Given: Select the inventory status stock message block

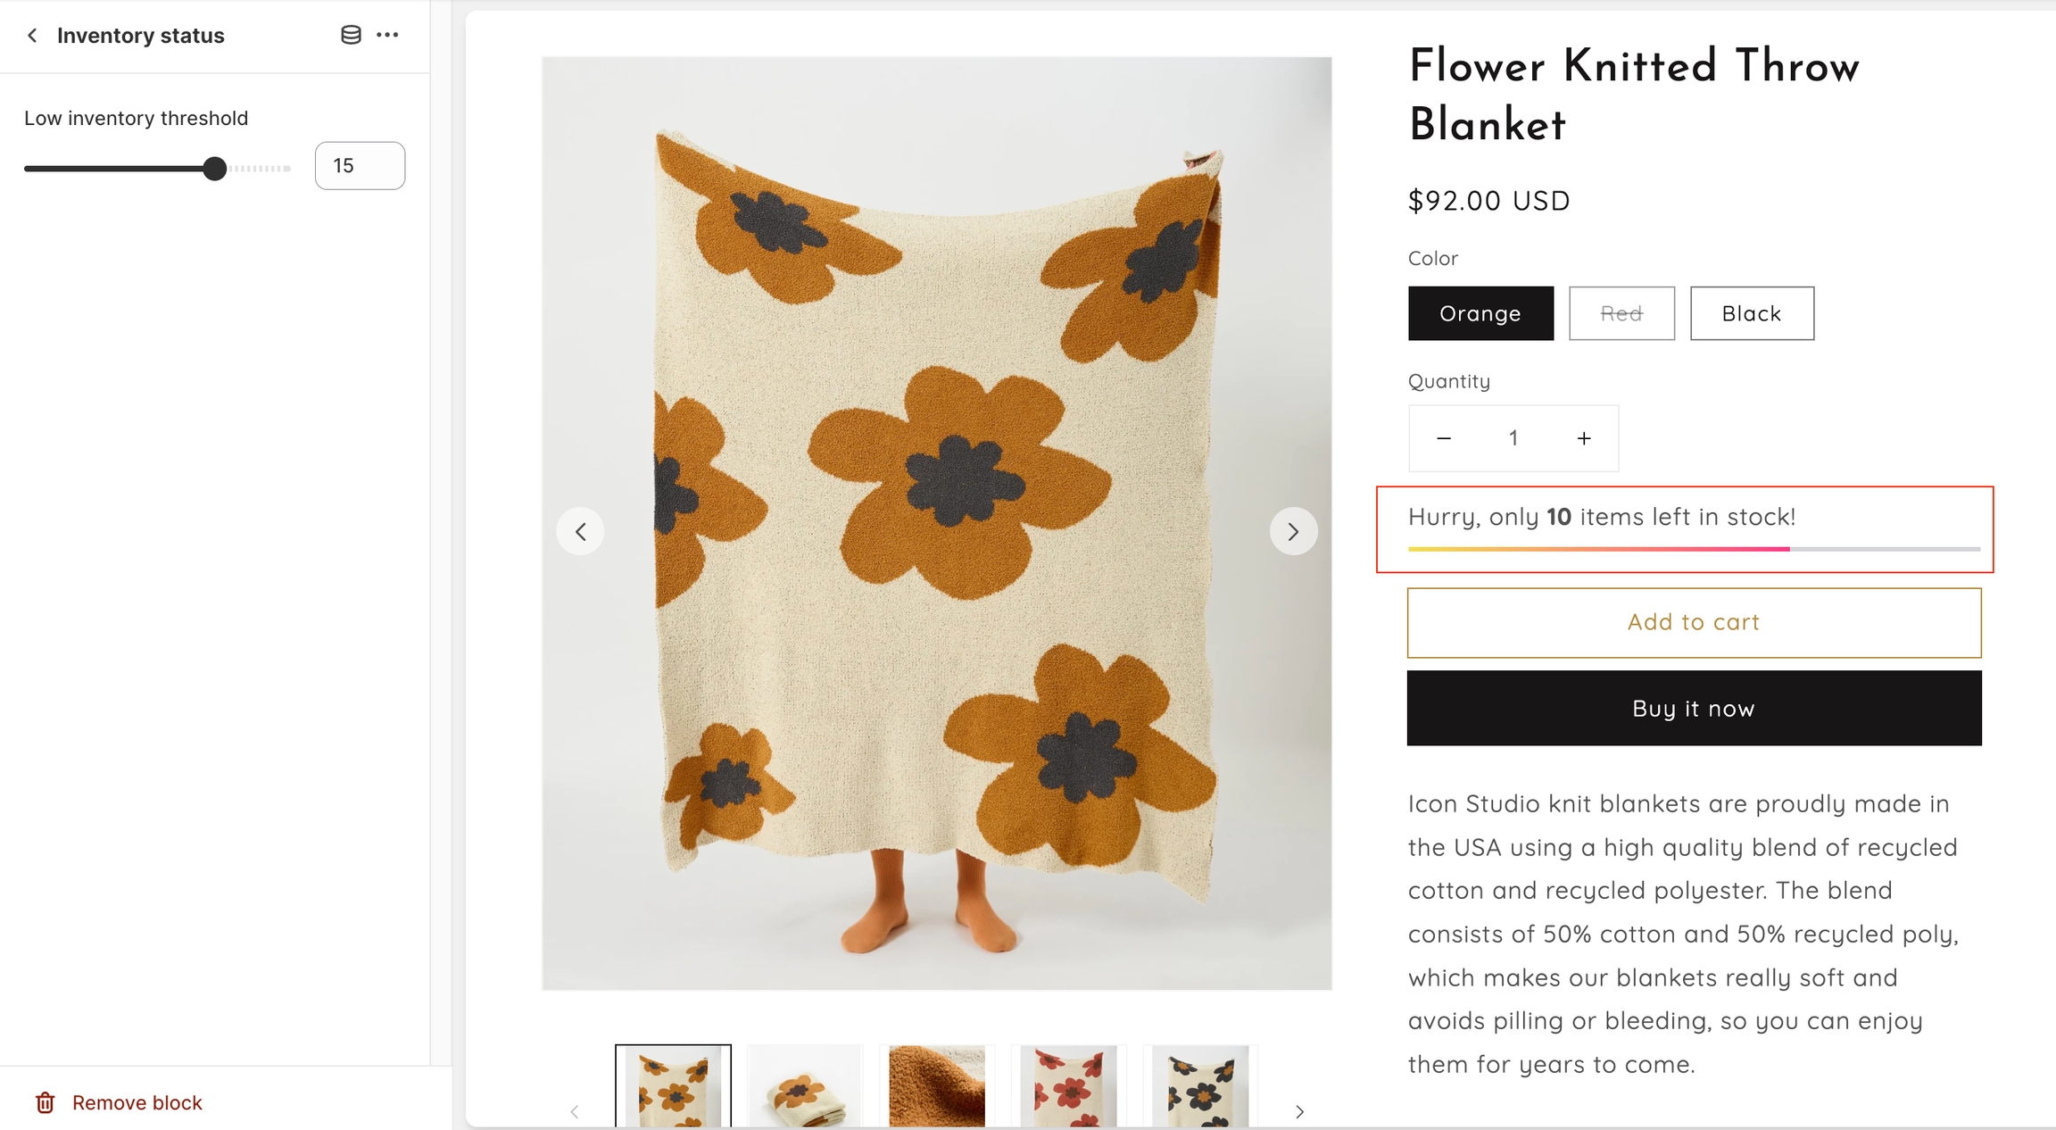Looking at the screenshot, I should (x=1684, y=529).
